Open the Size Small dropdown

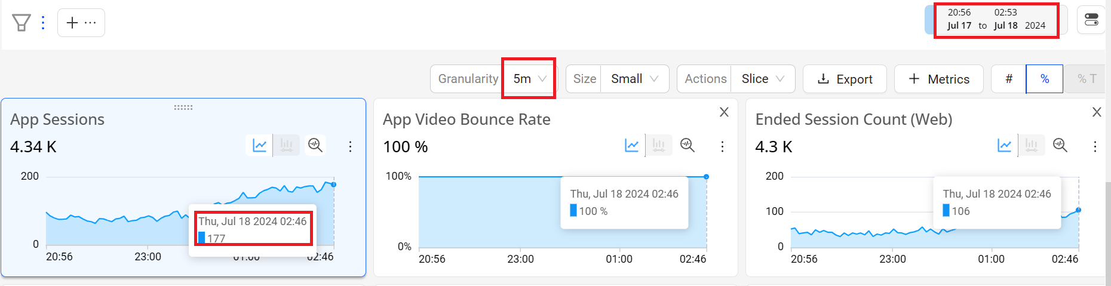click(x=634, y=79)
